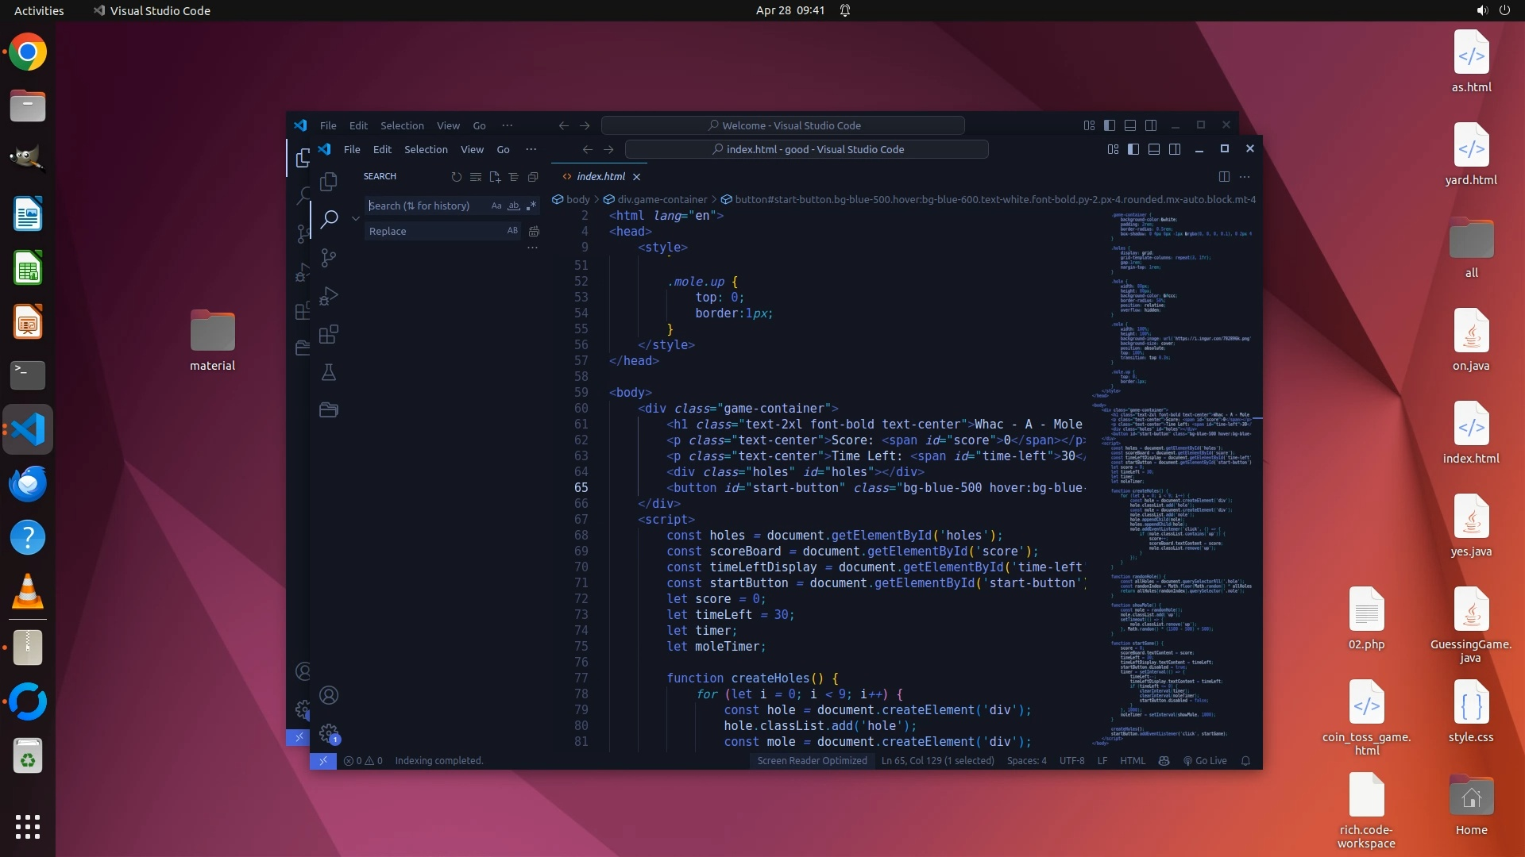Toggle search details three-dots below Replace
Image resolution: width=1525 pixels, height=857 pixels.
coord(532,248)
